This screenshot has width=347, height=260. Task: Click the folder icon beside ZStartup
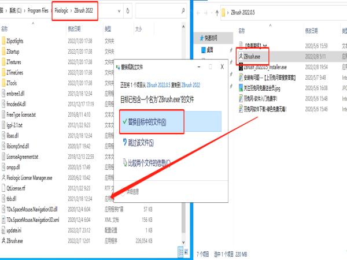coord(3,51)
